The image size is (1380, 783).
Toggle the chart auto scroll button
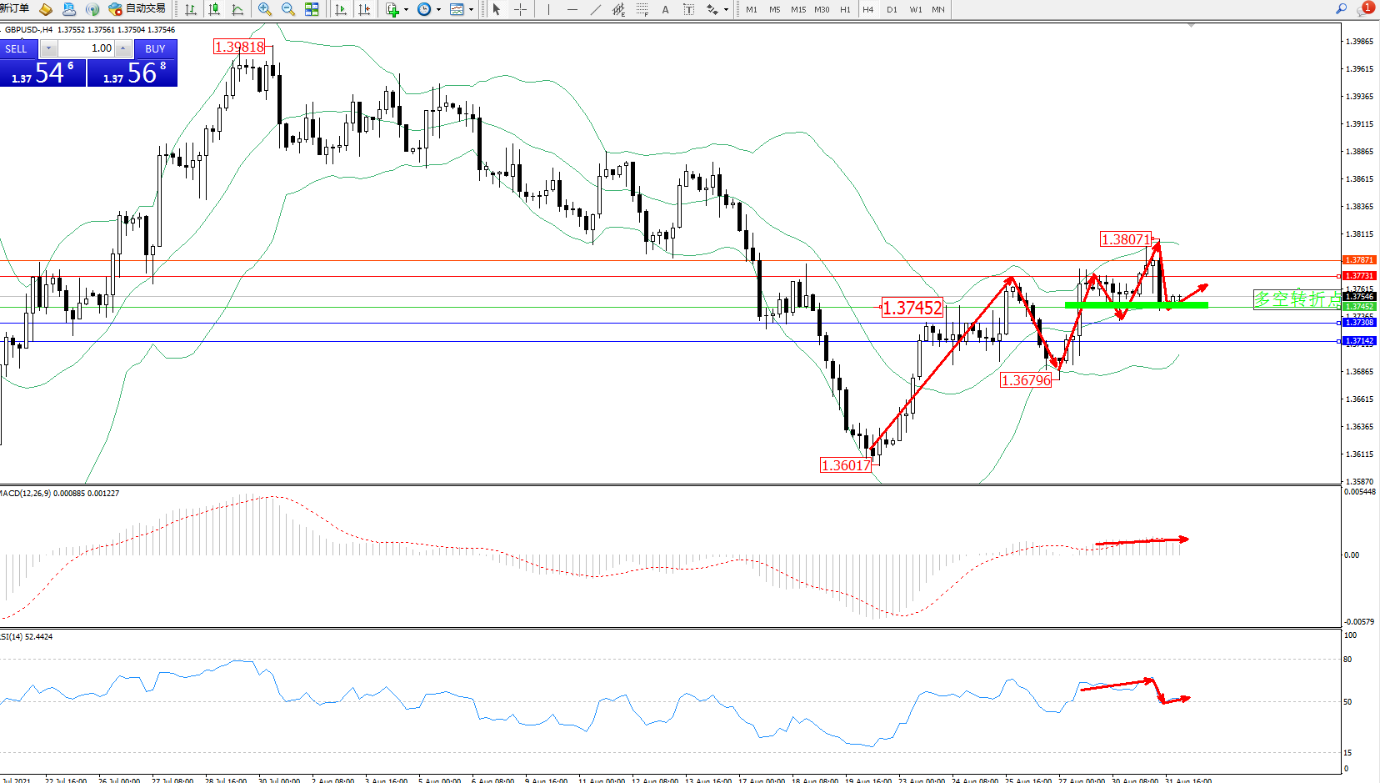341,9
